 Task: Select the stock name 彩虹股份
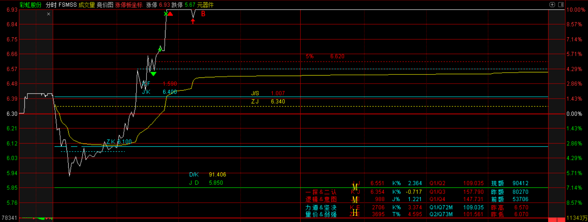click(x=31, y=5)
